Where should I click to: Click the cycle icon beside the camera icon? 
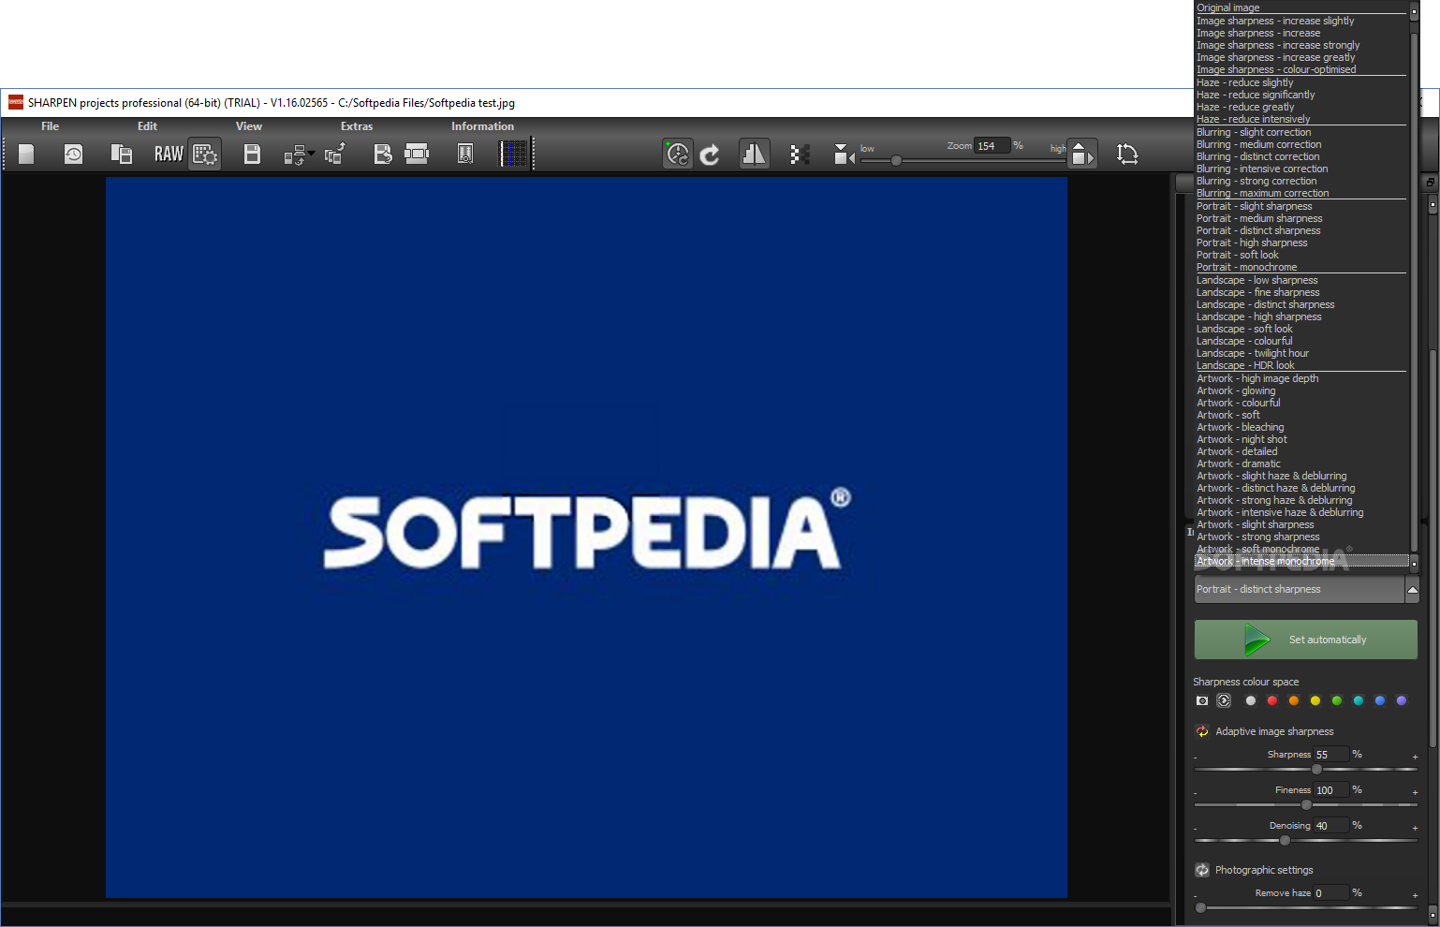(1224, 700)
